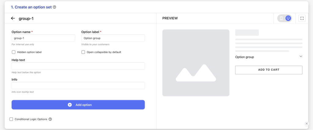Click the Option name input field
Viewport: 313px width, 130px height.
click(x=43, y=38)
